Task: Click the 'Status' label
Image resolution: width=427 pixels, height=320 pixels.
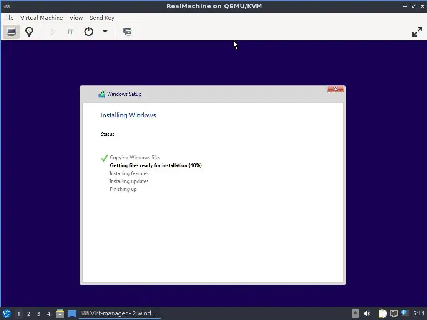Action: click(108, 134)
